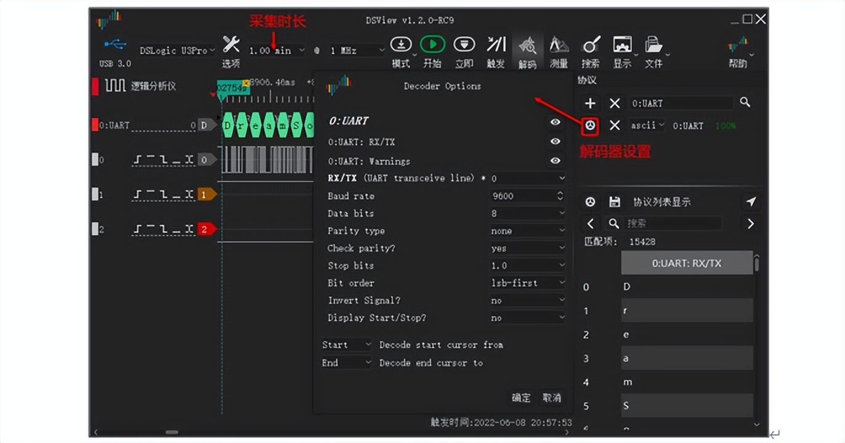Select row 1 with value r
Viewport: 845px width, 443px height.
687,311
